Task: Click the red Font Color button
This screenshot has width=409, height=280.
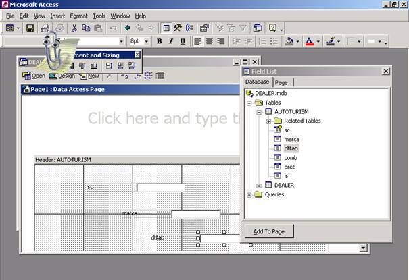Action: [x=309, y=41]
